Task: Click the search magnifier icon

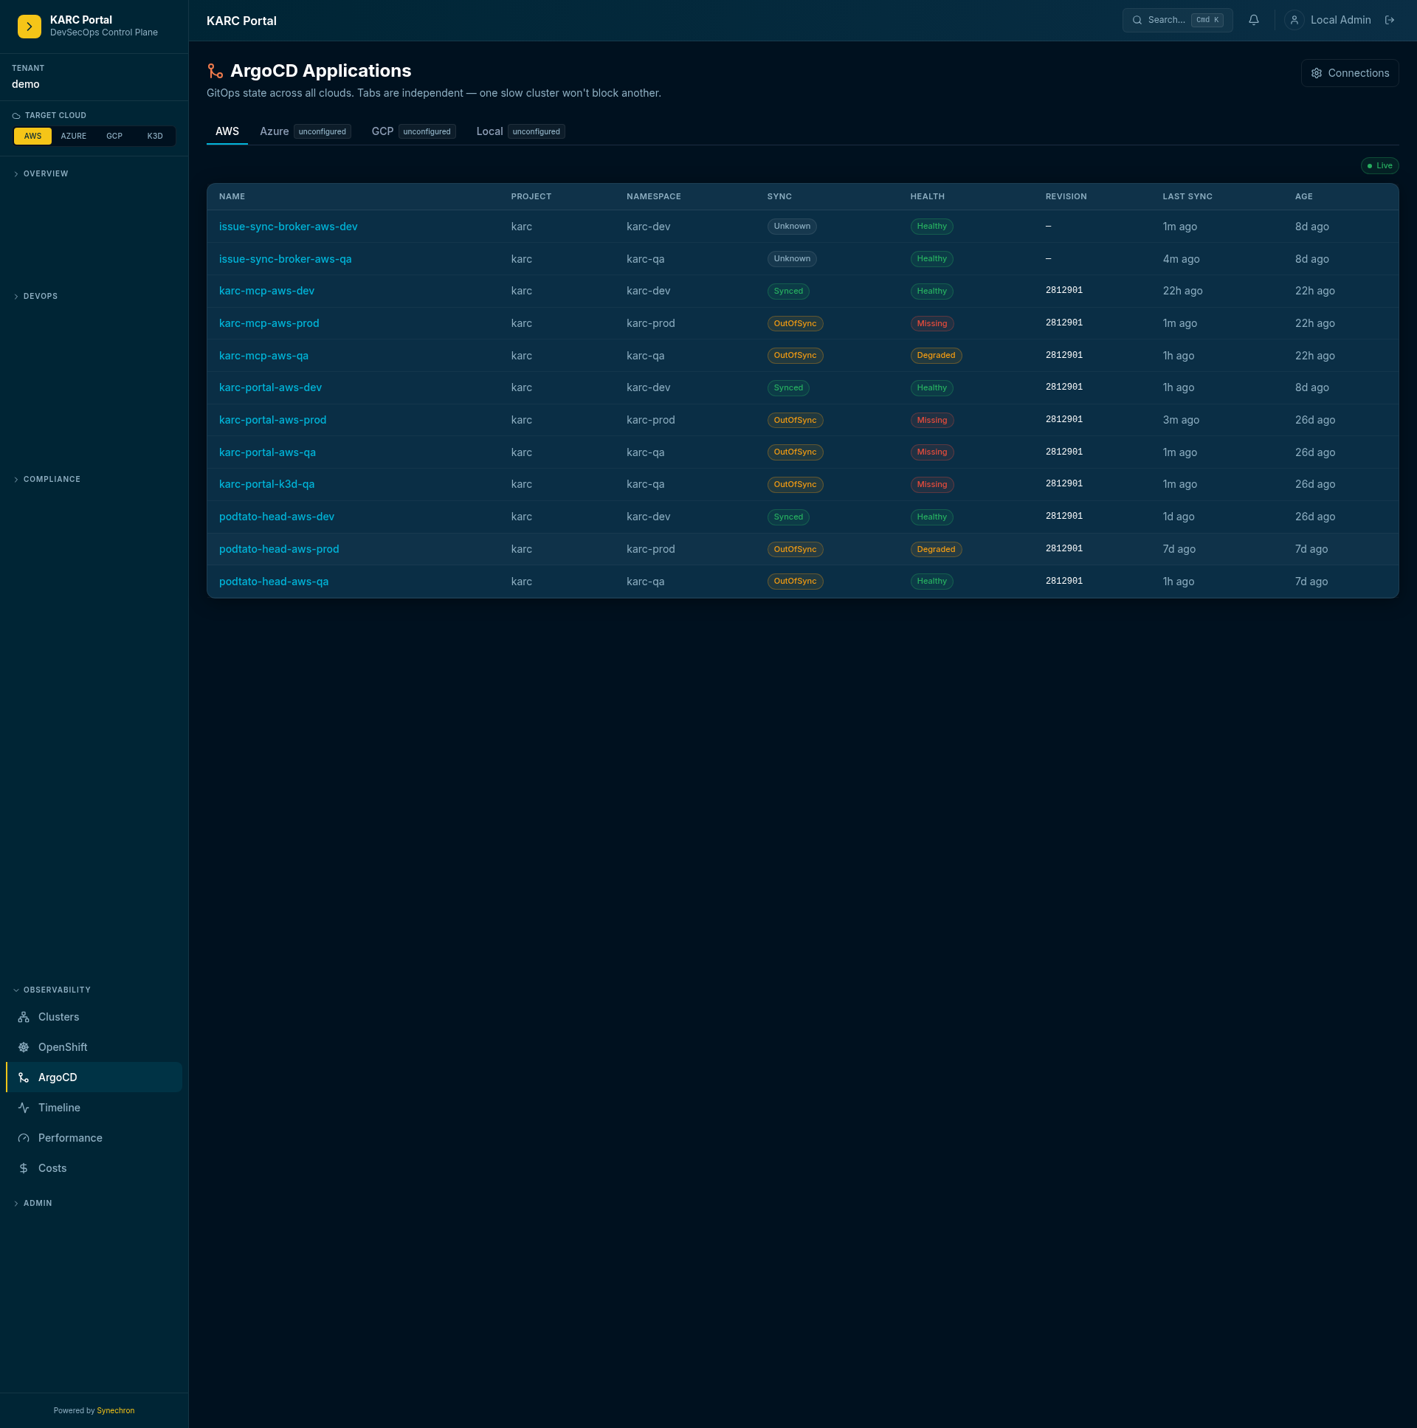Action: click(1137, 20)
